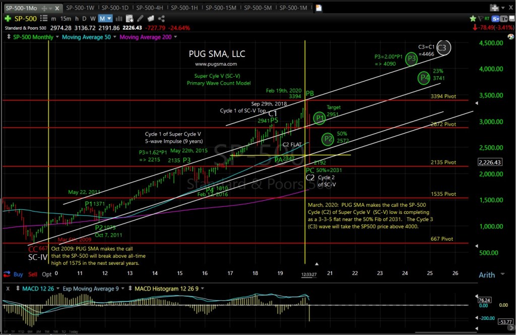Switch to the SP-500-1H tab
Image resolution: width=516 pixels, height=335 pixels.
(184, 8)
